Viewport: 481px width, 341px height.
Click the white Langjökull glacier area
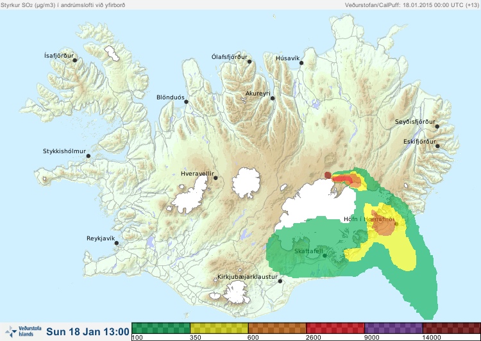(190, 195)
